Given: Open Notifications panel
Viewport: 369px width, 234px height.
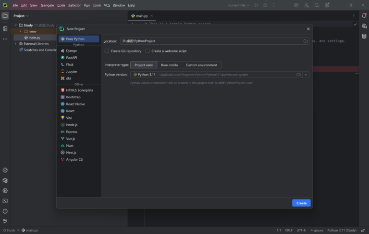Looking at the screenshot, I should pos(364,16).
